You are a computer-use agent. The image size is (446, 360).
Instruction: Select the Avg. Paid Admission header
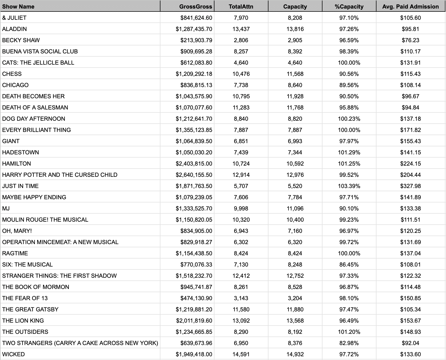coord(410,7)
